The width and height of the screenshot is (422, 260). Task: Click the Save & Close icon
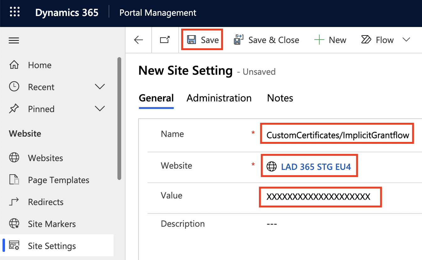239,40
